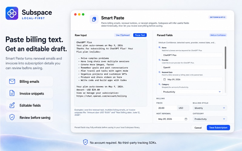Click the yellow minimize window button
The height and width of the screenshot is (151, 242).
79,14
